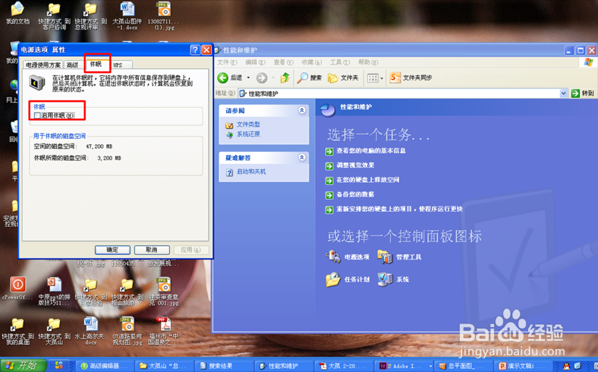Screen dimensions: 598x372
Task: Toggle the 文件夹 folders pane button
Action: click(x=343, y=78)
